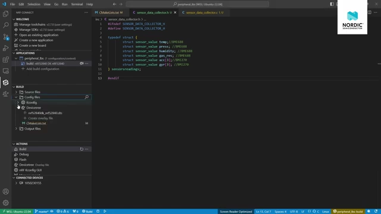Viewport: 381px width, 214px height.
Task: Open Extensions view in activity bar
Action: (x=5, y=59)
